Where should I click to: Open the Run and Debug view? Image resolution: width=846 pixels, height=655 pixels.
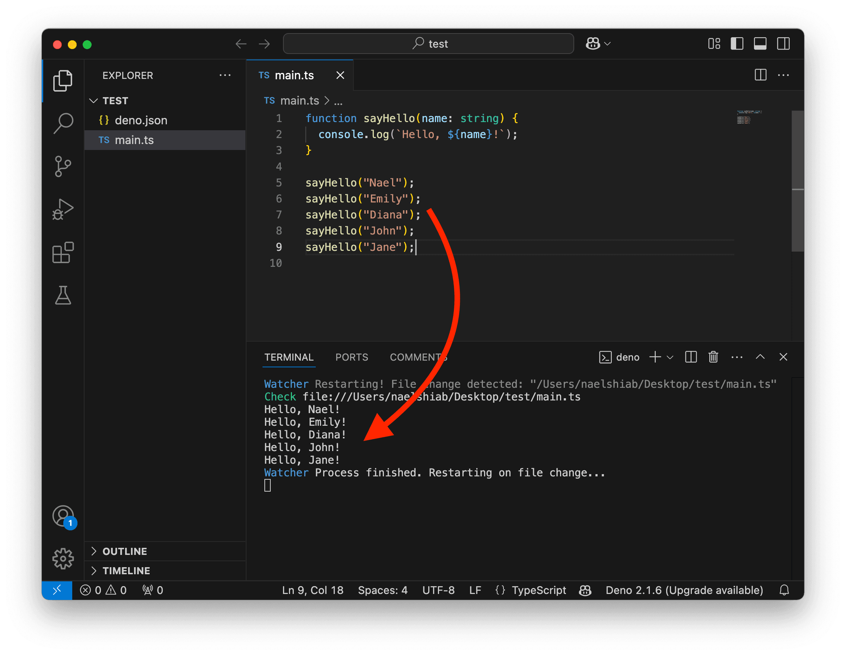pyautogui.click(x=63, y=210)
